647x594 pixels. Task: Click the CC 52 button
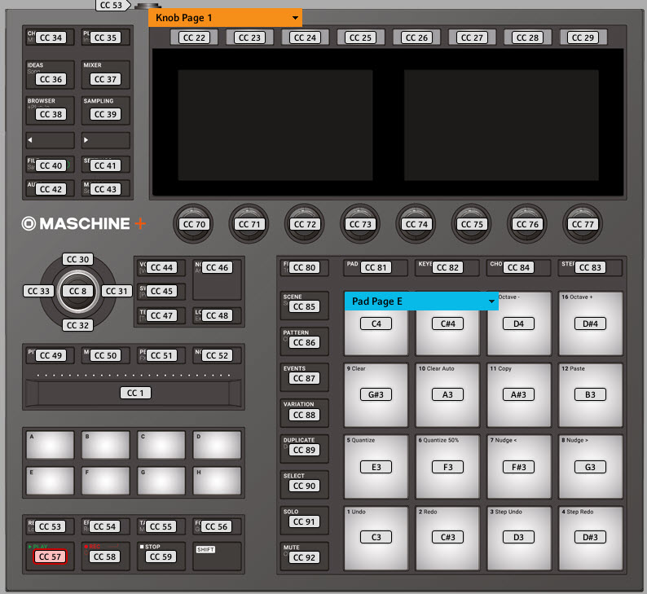coord(217,355)
